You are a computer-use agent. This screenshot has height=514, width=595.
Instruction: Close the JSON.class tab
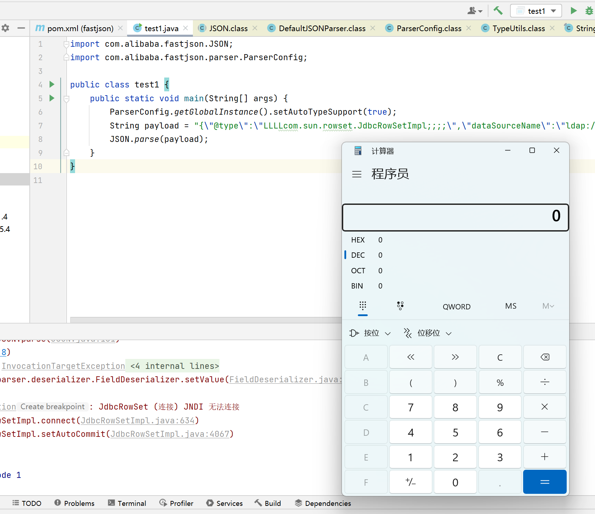click(255, 28)
